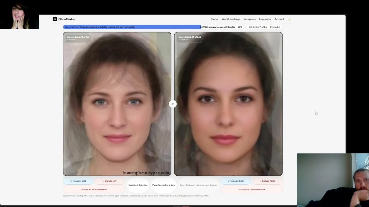369x207 pixels.
Task: Click the Current Rank #4 of 246 label
Action: click(x=78, y=37)
